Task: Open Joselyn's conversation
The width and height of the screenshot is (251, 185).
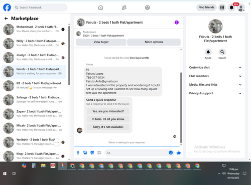Action: 34,58
